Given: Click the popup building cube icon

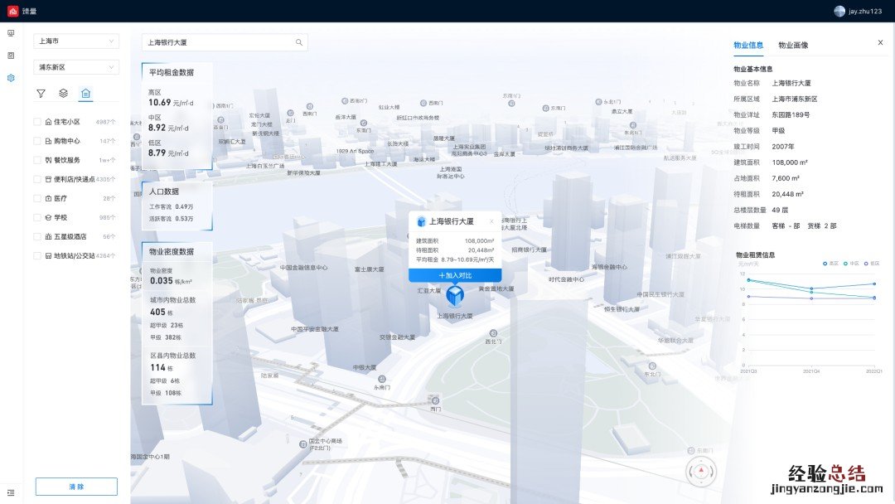Looking at the screenshot, I should coord(421,221).
